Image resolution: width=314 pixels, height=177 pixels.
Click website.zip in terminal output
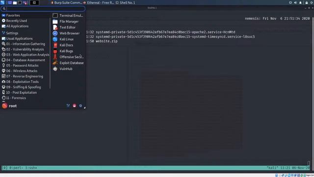click(x=106, y=41)
